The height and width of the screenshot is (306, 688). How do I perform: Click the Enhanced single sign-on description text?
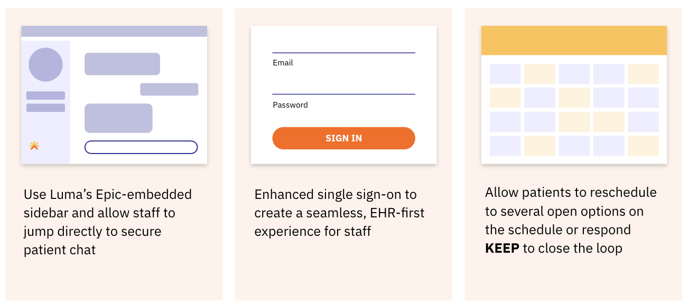pos(339,213)
